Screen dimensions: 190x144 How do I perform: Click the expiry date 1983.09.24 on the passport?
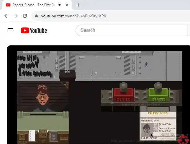click(165, 131)
